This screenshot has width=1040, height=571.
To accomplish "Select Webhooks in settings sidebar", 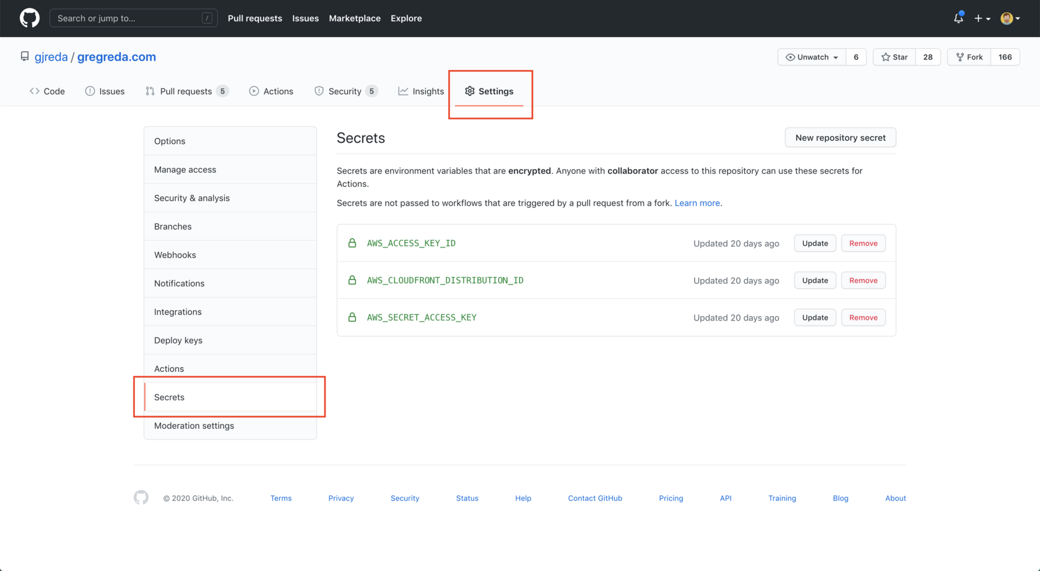I will point(230,255).
